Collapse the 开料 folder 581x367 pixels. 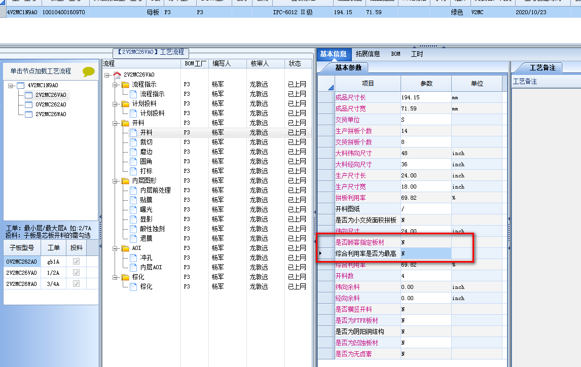click(x=115, y=123)
